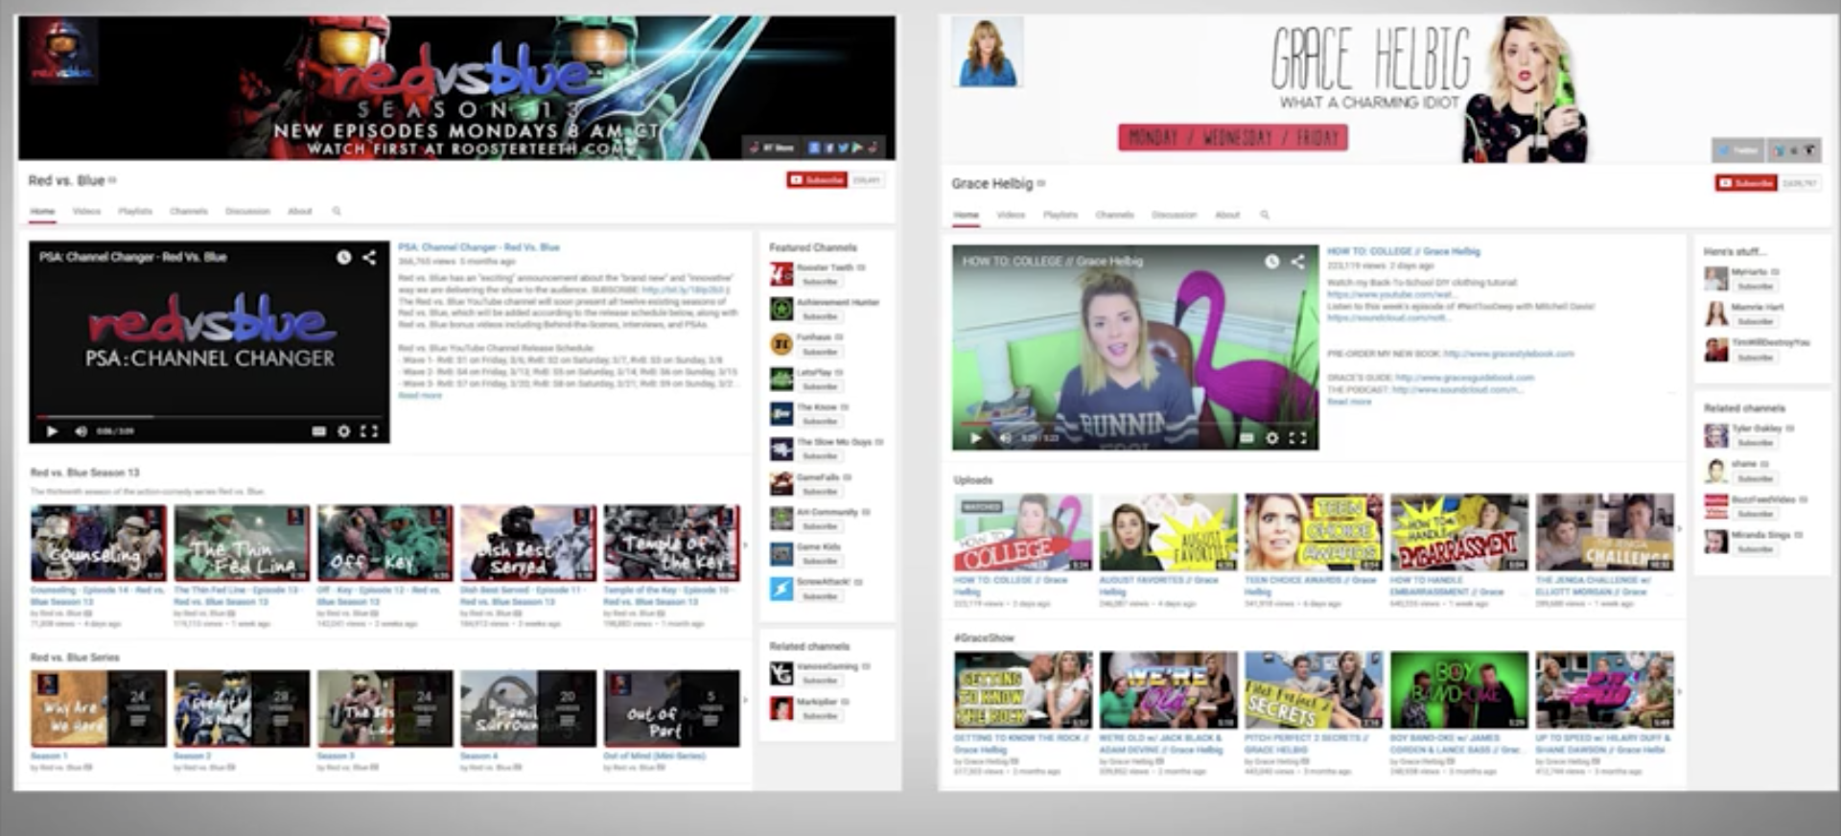Expand Read more in Grace Helbig description
Screen dimensions: 1841x836
(x=1349, y=402)
